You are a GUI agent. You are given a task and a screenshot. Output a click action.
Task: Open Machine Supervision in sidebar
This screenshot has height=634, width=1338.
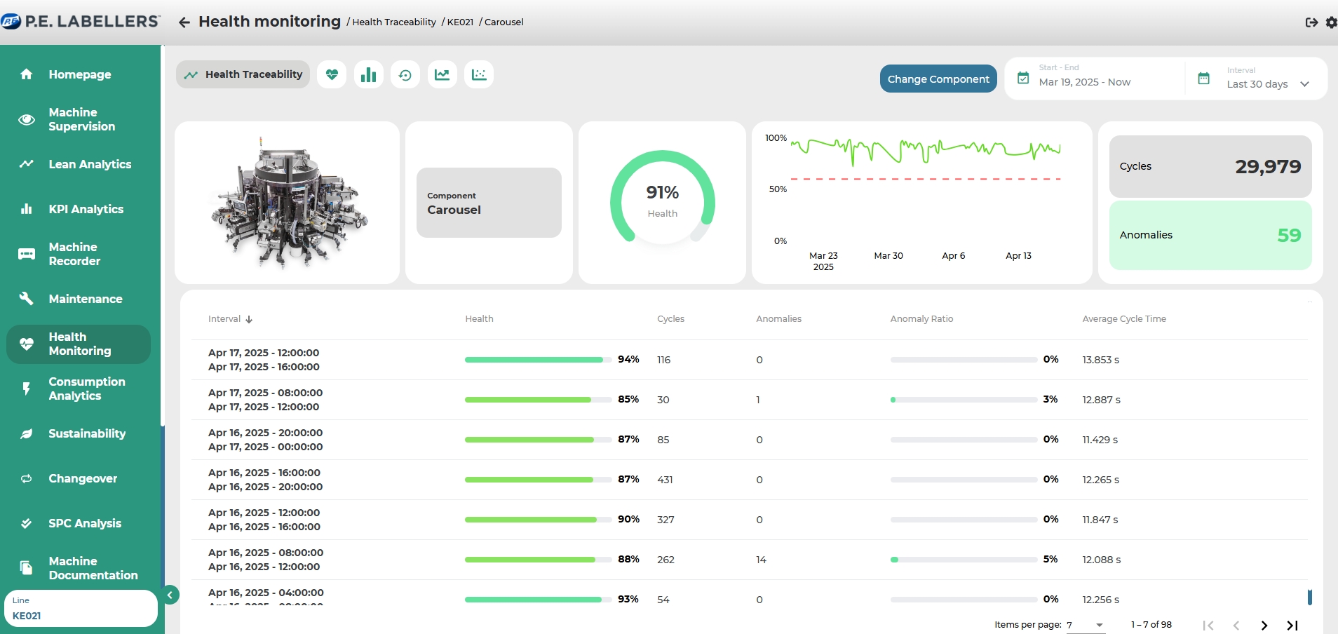81,119
